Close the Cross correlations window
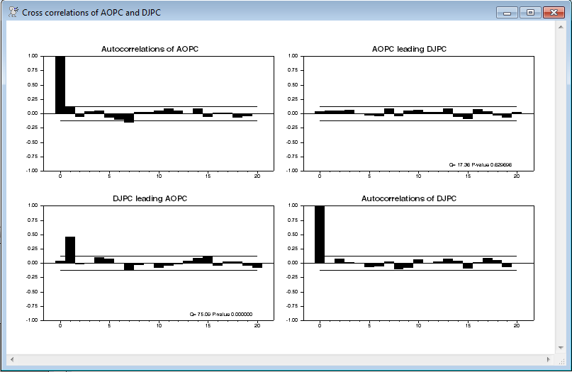Image resolution: width=572 pixels, height=372 pixels. (x=553, y=13)
